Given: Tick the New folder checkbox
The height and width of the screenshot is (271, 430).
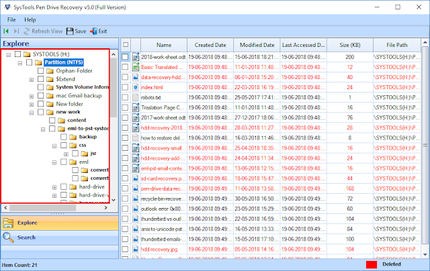Looking at the screenshot, I should coord(40,104).
